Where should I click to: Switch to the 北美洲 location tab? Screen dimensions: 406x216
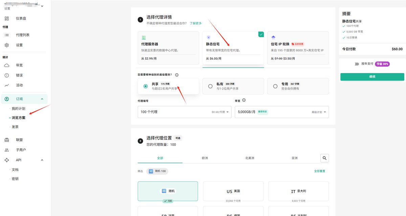(250, 158)
